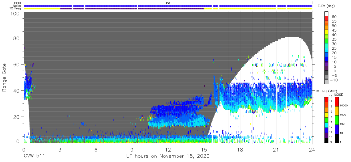Click the 40 tick on Range Gate axis
The width and height of the screenshot is (351, 162).
coord(17,91)
